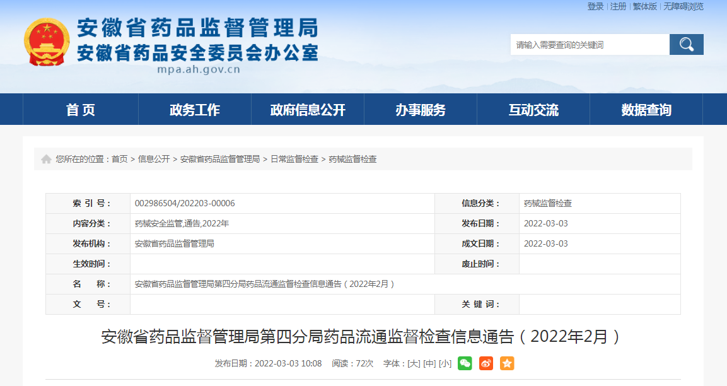Screen dimensions: 727x386
Task: Go to 信息公开 in breadcrumb
Action: tap(154, 159)
